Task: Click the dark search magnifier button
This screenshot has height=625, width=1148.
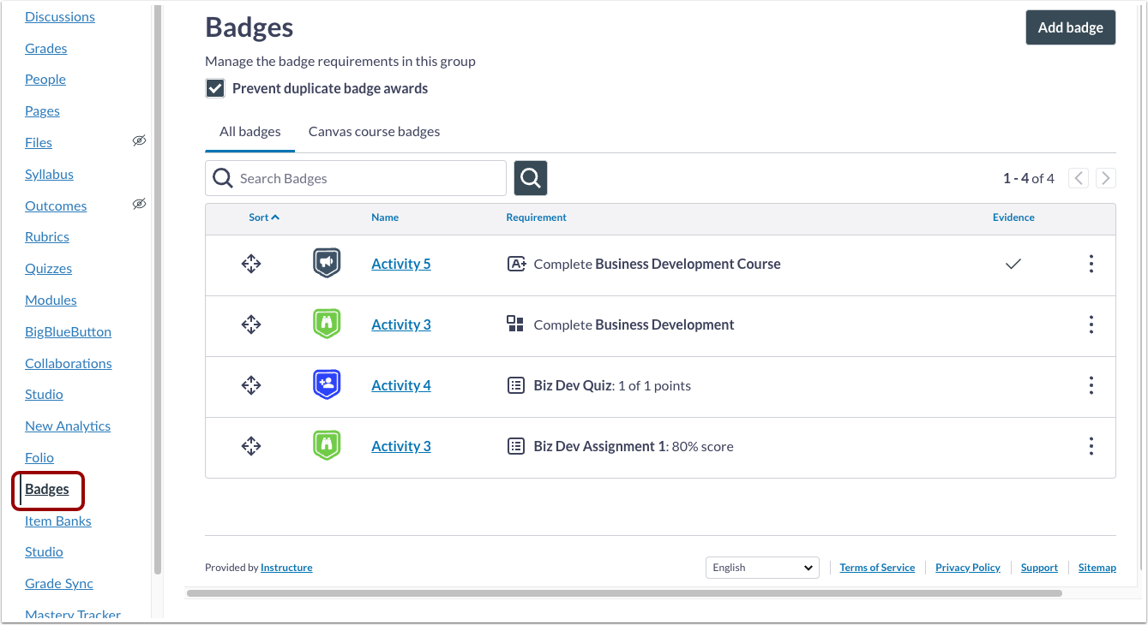Action: point(531,178)
